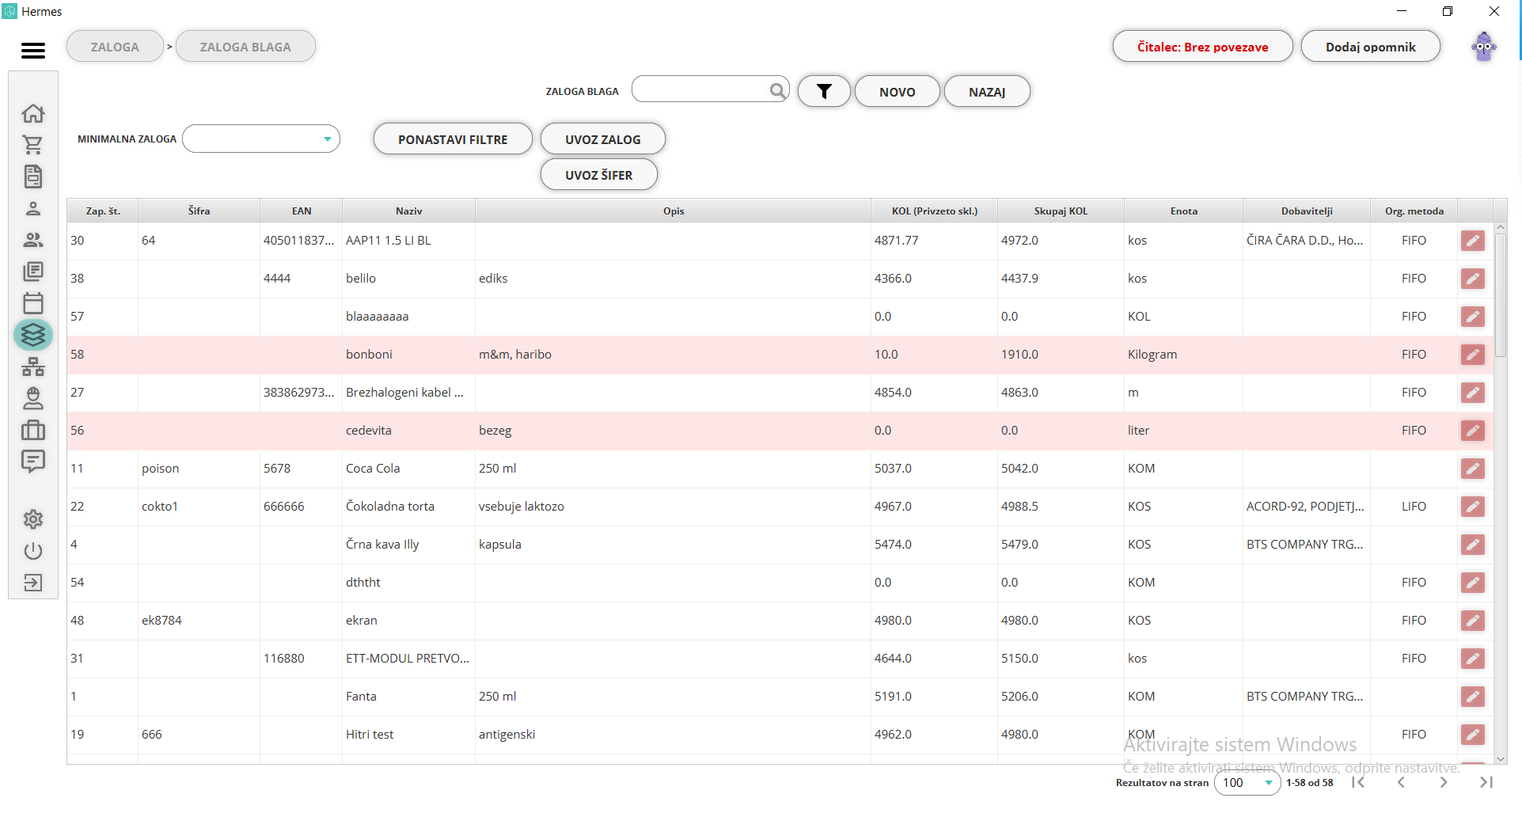
Task: Go to last results page
Action: [x=1486, y=782]
